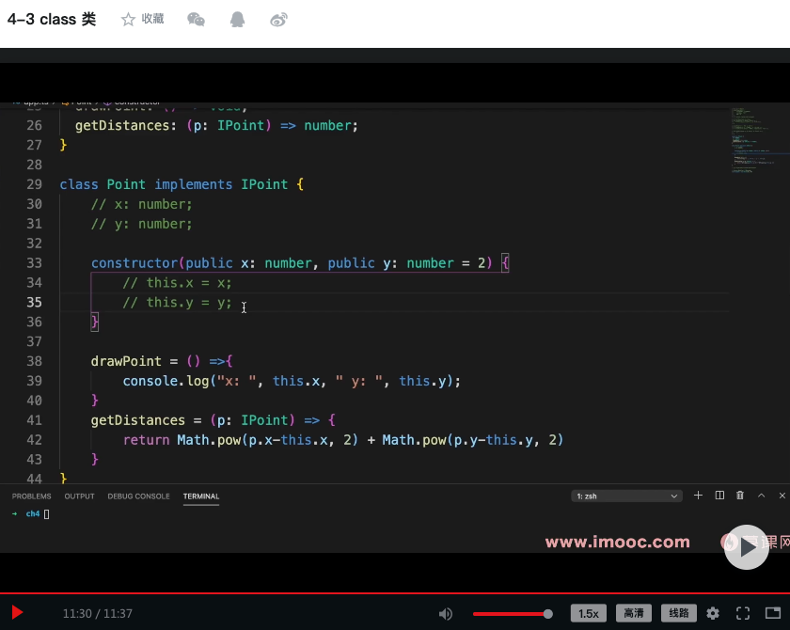Open video settings gear icon
This screenshot has height=630, width=790.
click(x=713, y=613)
